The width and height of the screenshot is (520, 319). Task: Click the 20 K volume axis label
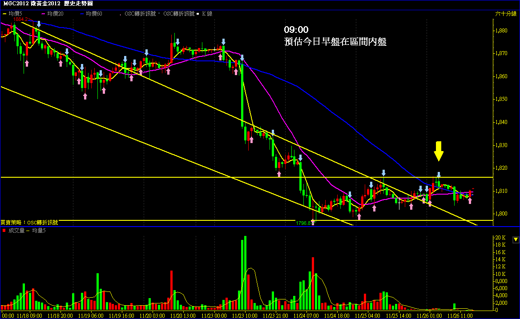click(x=500, y=238)
